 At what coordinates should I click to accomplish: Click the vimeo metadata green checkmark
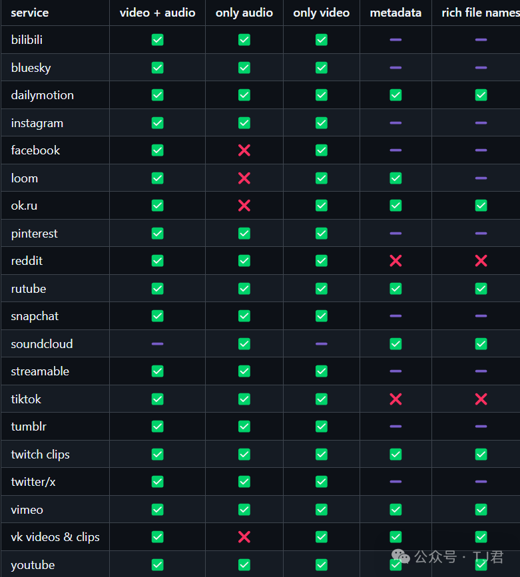[395, 510]
